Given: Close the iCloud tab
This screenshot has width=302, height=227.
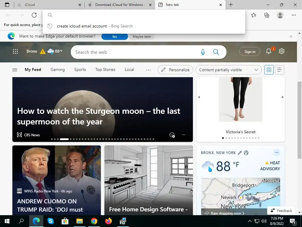Looking at the screenshot, I should 80,5.
